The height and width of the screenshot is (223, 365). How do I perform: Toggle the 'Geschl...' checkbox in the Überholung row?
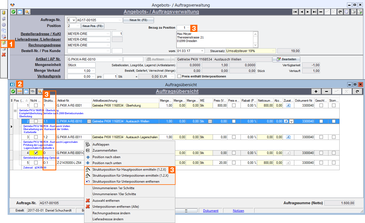coord(321,106)
